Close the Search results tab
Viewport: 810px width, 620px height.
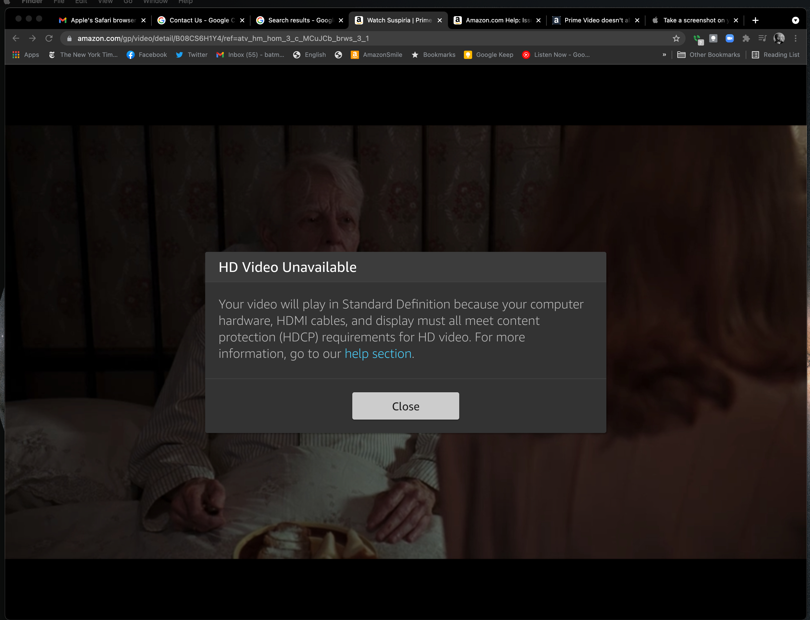pos(341,20)
